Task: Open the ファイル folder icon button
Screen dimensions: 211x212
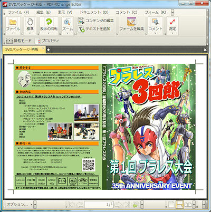Action: (13, 26)
